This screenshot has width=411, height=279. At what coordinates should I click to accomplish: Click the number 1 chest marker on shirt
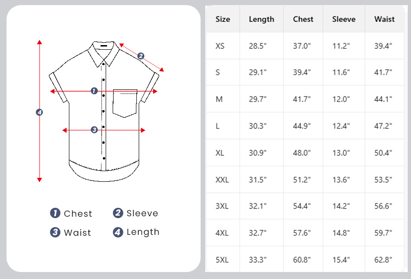(94, 91)
